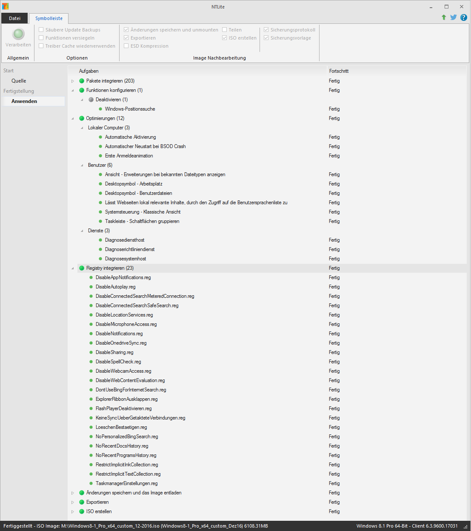Click green dot next to DisableSharing.reg
This screenshot has height=531, width=471.
pos(91,352)
